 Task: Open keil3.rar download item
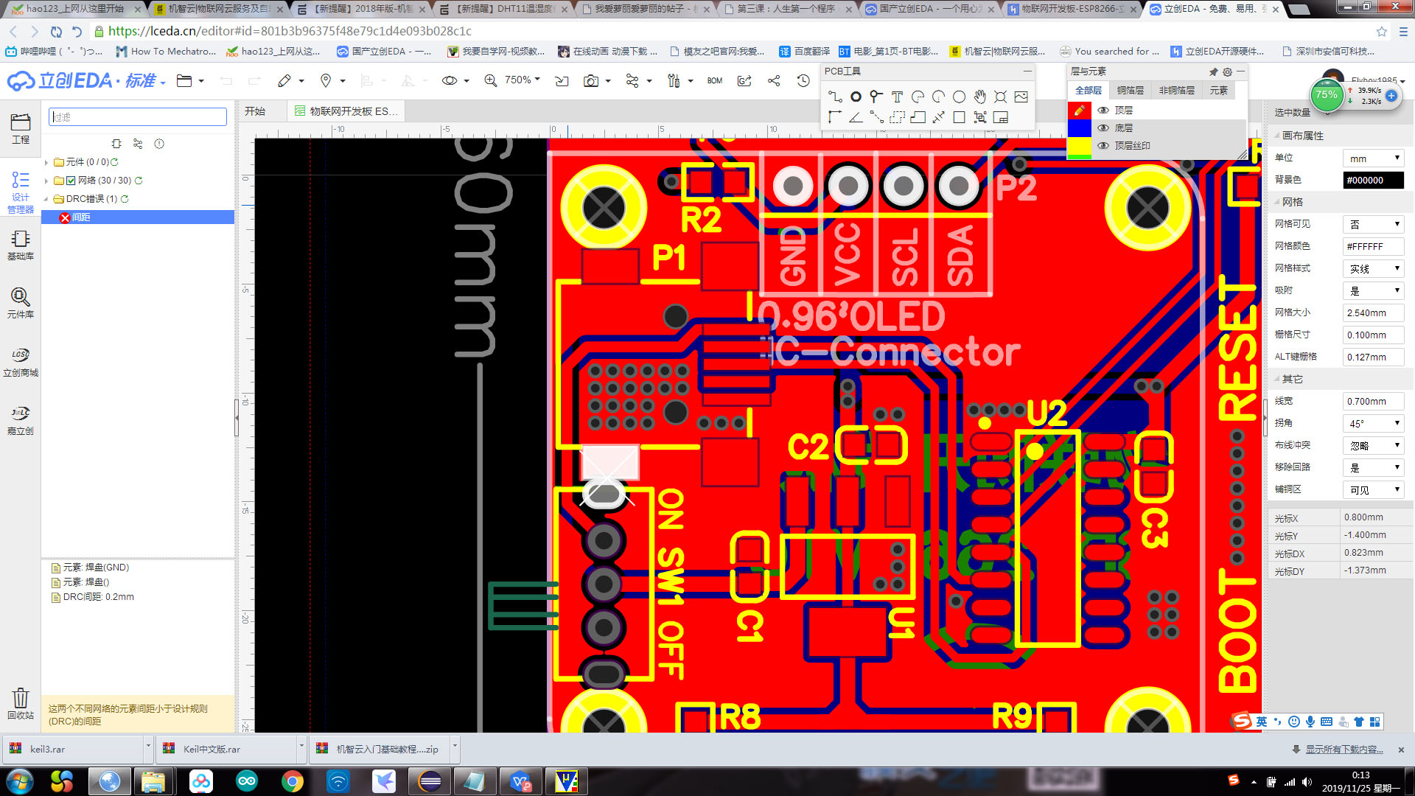tap(74, 749)
